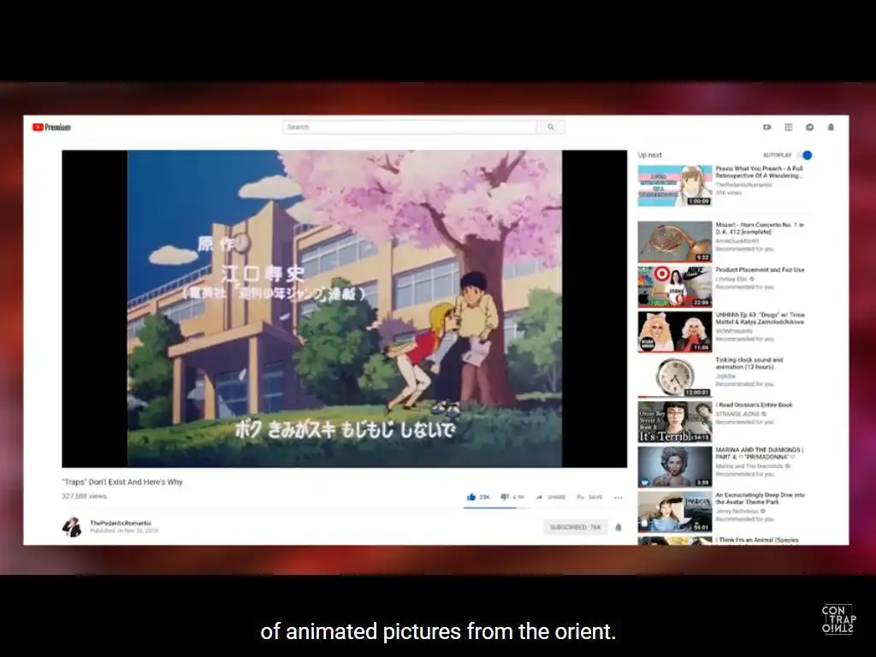Turn off the Autoplay switch

(805, 155)
